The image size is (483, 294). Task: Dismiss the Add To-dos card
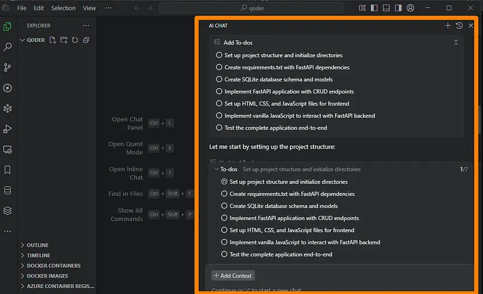[456, 43]
